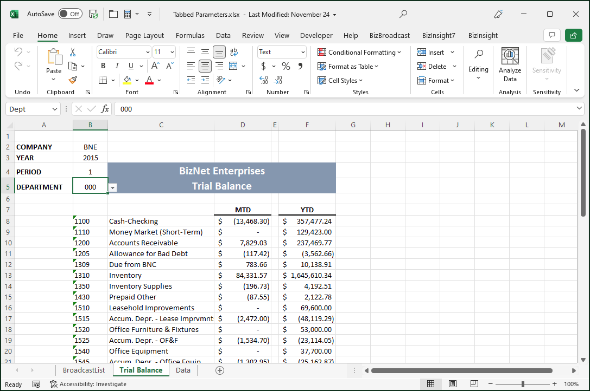Viewport: 590px width, 391px height.
Task: Click the Copy icon
Action: [73, 66]
